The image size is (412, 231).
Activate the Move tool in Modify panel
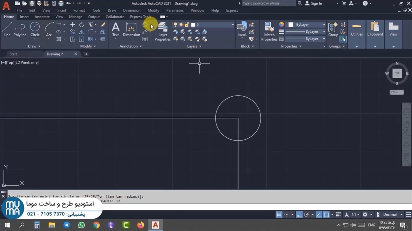click(73, 25)
